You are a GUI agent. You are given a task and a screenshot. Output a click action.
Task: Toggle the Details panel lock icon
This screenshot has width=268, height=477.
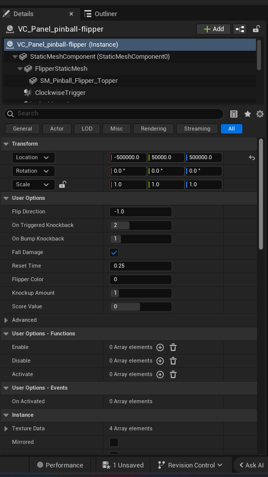pyautogui.click(x=256, y=29)
